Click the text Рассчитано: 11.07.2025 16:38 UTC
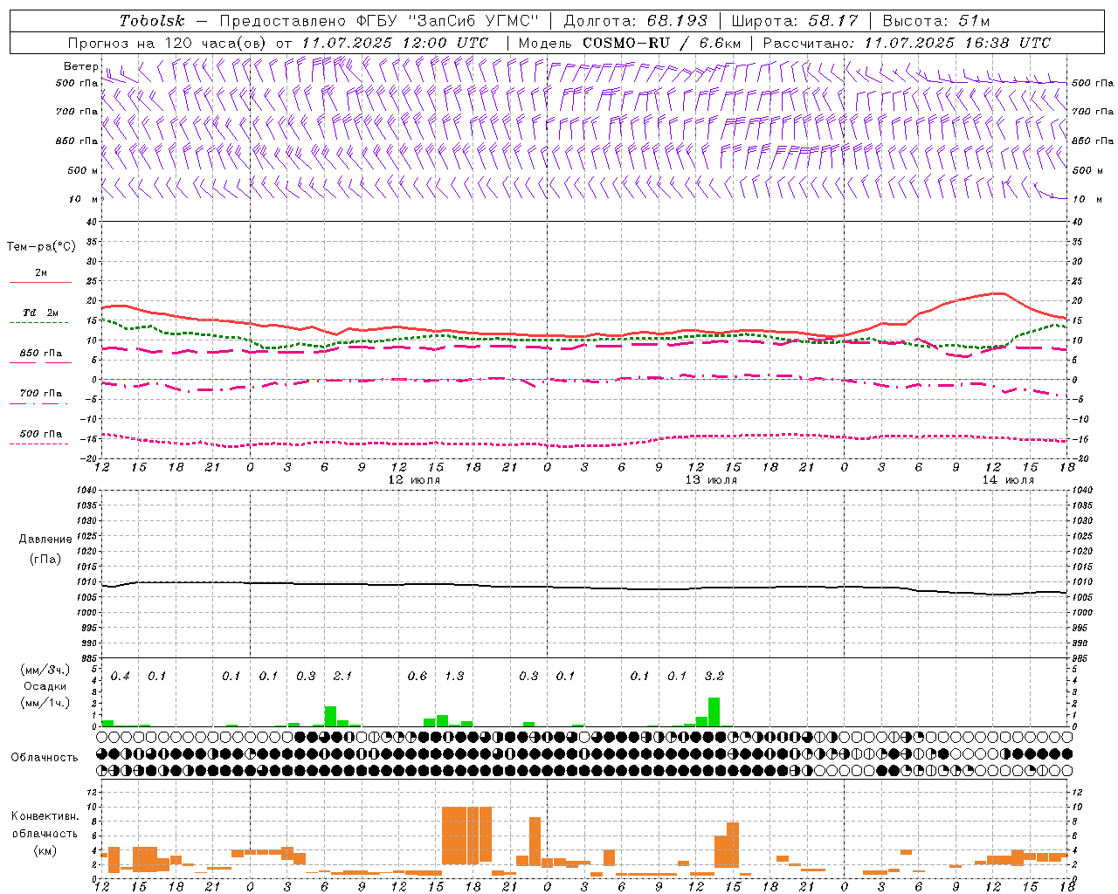The height and width of the screenshot is (894, 1118). point(907,43)
